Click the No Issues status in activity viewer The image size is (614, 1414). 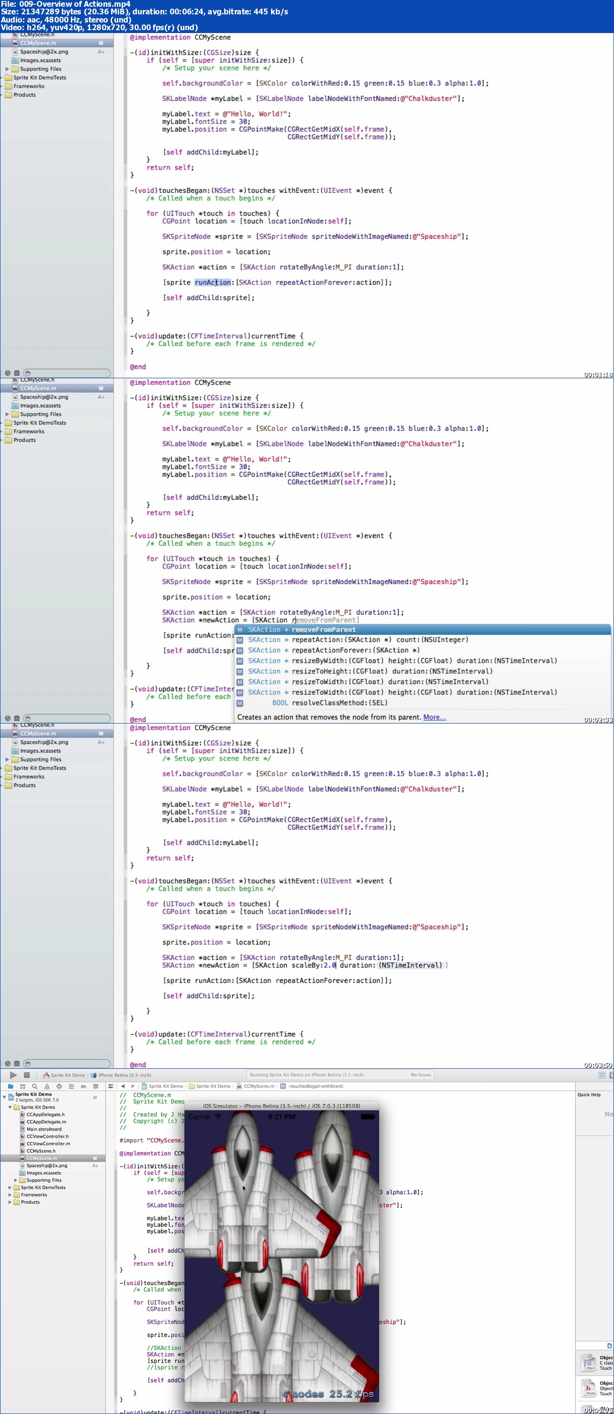point(421,1075)
